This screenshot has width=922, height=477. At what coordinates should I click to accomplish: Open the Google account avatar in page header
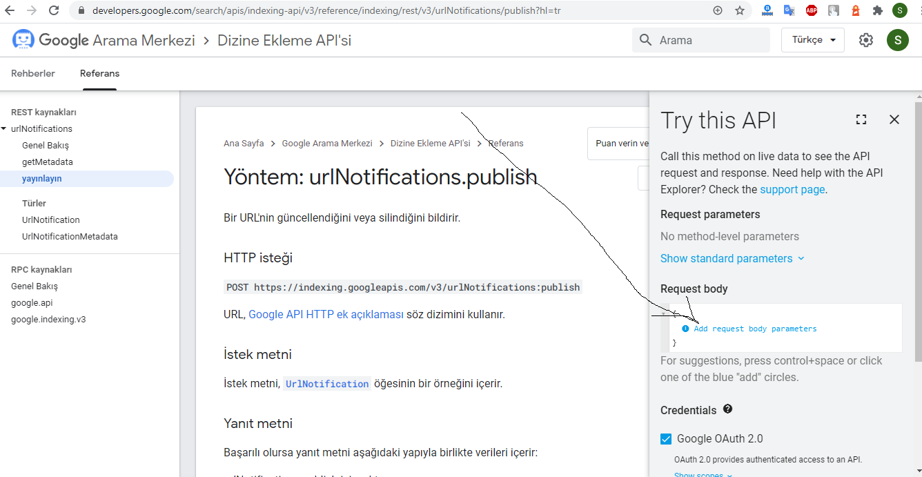point(898,40)
